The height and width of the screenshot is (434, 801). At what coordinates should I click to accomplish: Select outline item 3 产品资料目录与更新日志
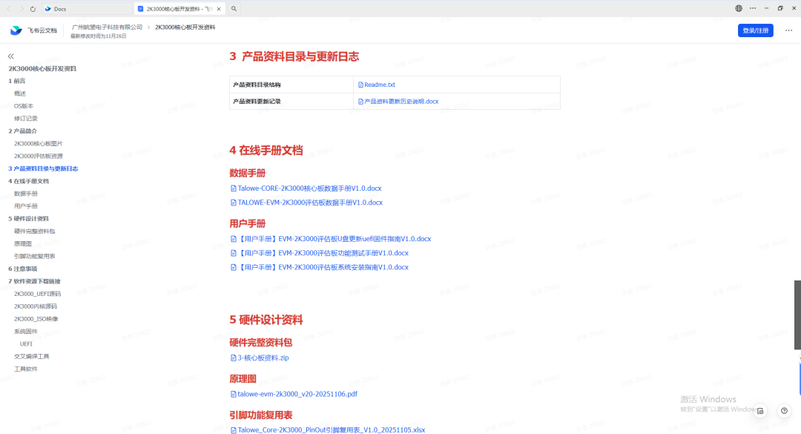pos(43,168)
